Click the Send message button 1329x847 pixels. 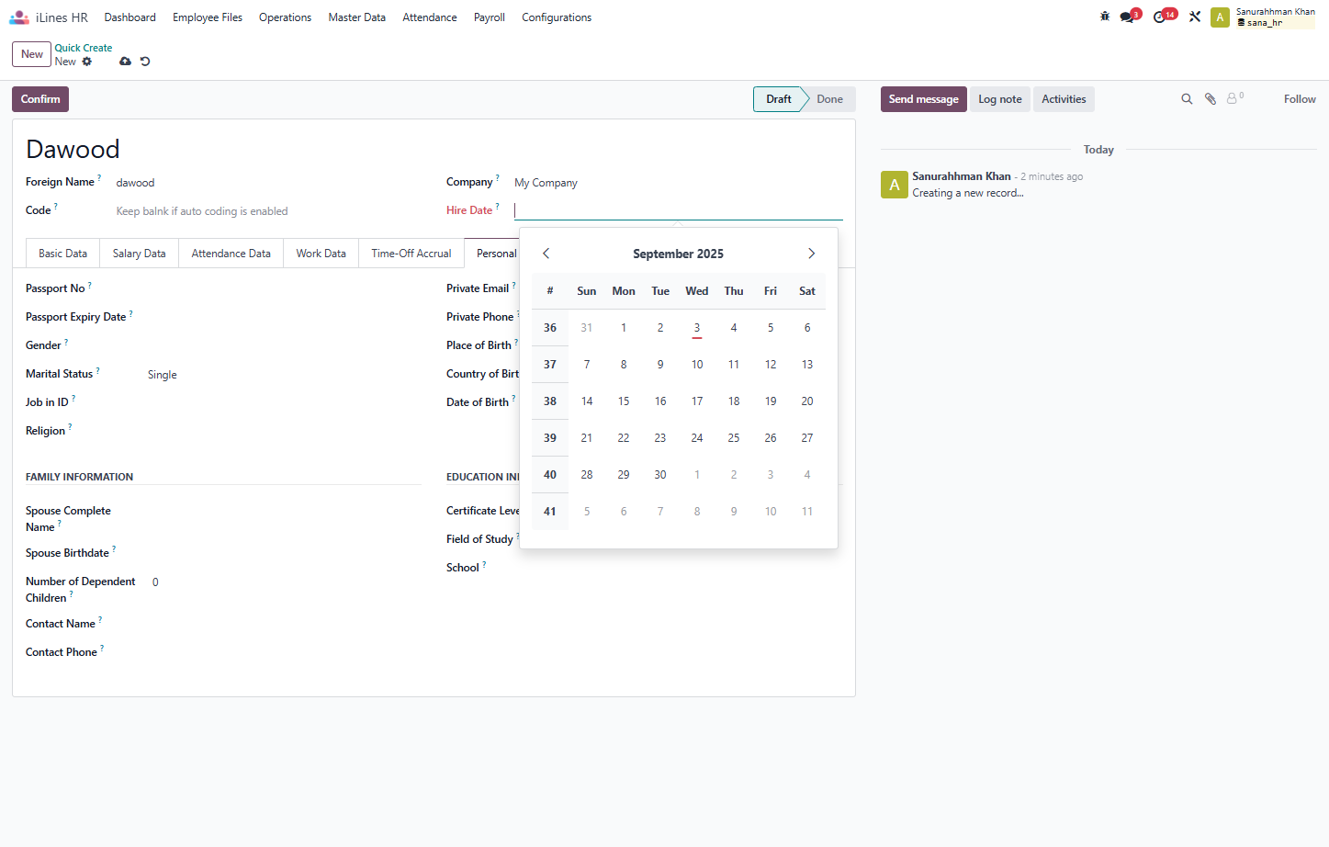pyautogui.click(x=924, y=99)
